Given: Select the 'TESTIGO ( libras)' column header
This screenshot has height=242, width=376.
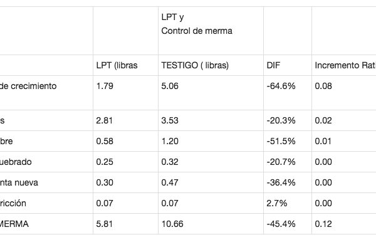Looking at the screenshot, I should point(211,65).
